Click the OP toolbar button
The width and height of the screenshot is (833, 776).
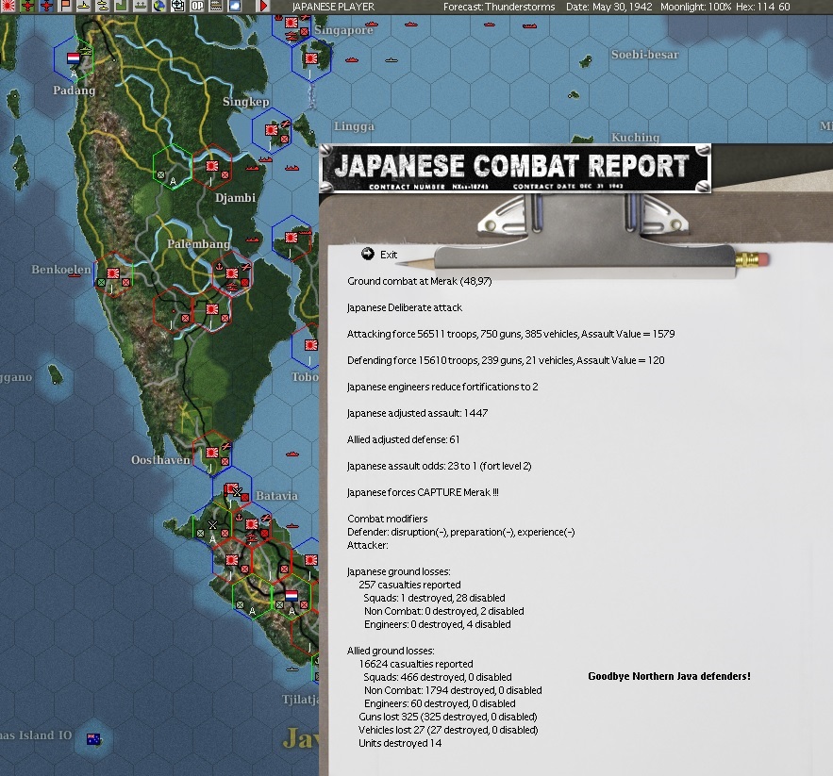coord(197,6)
